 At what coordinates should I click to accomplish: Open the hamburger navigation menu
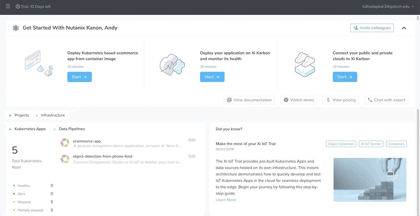coord(8,6)
